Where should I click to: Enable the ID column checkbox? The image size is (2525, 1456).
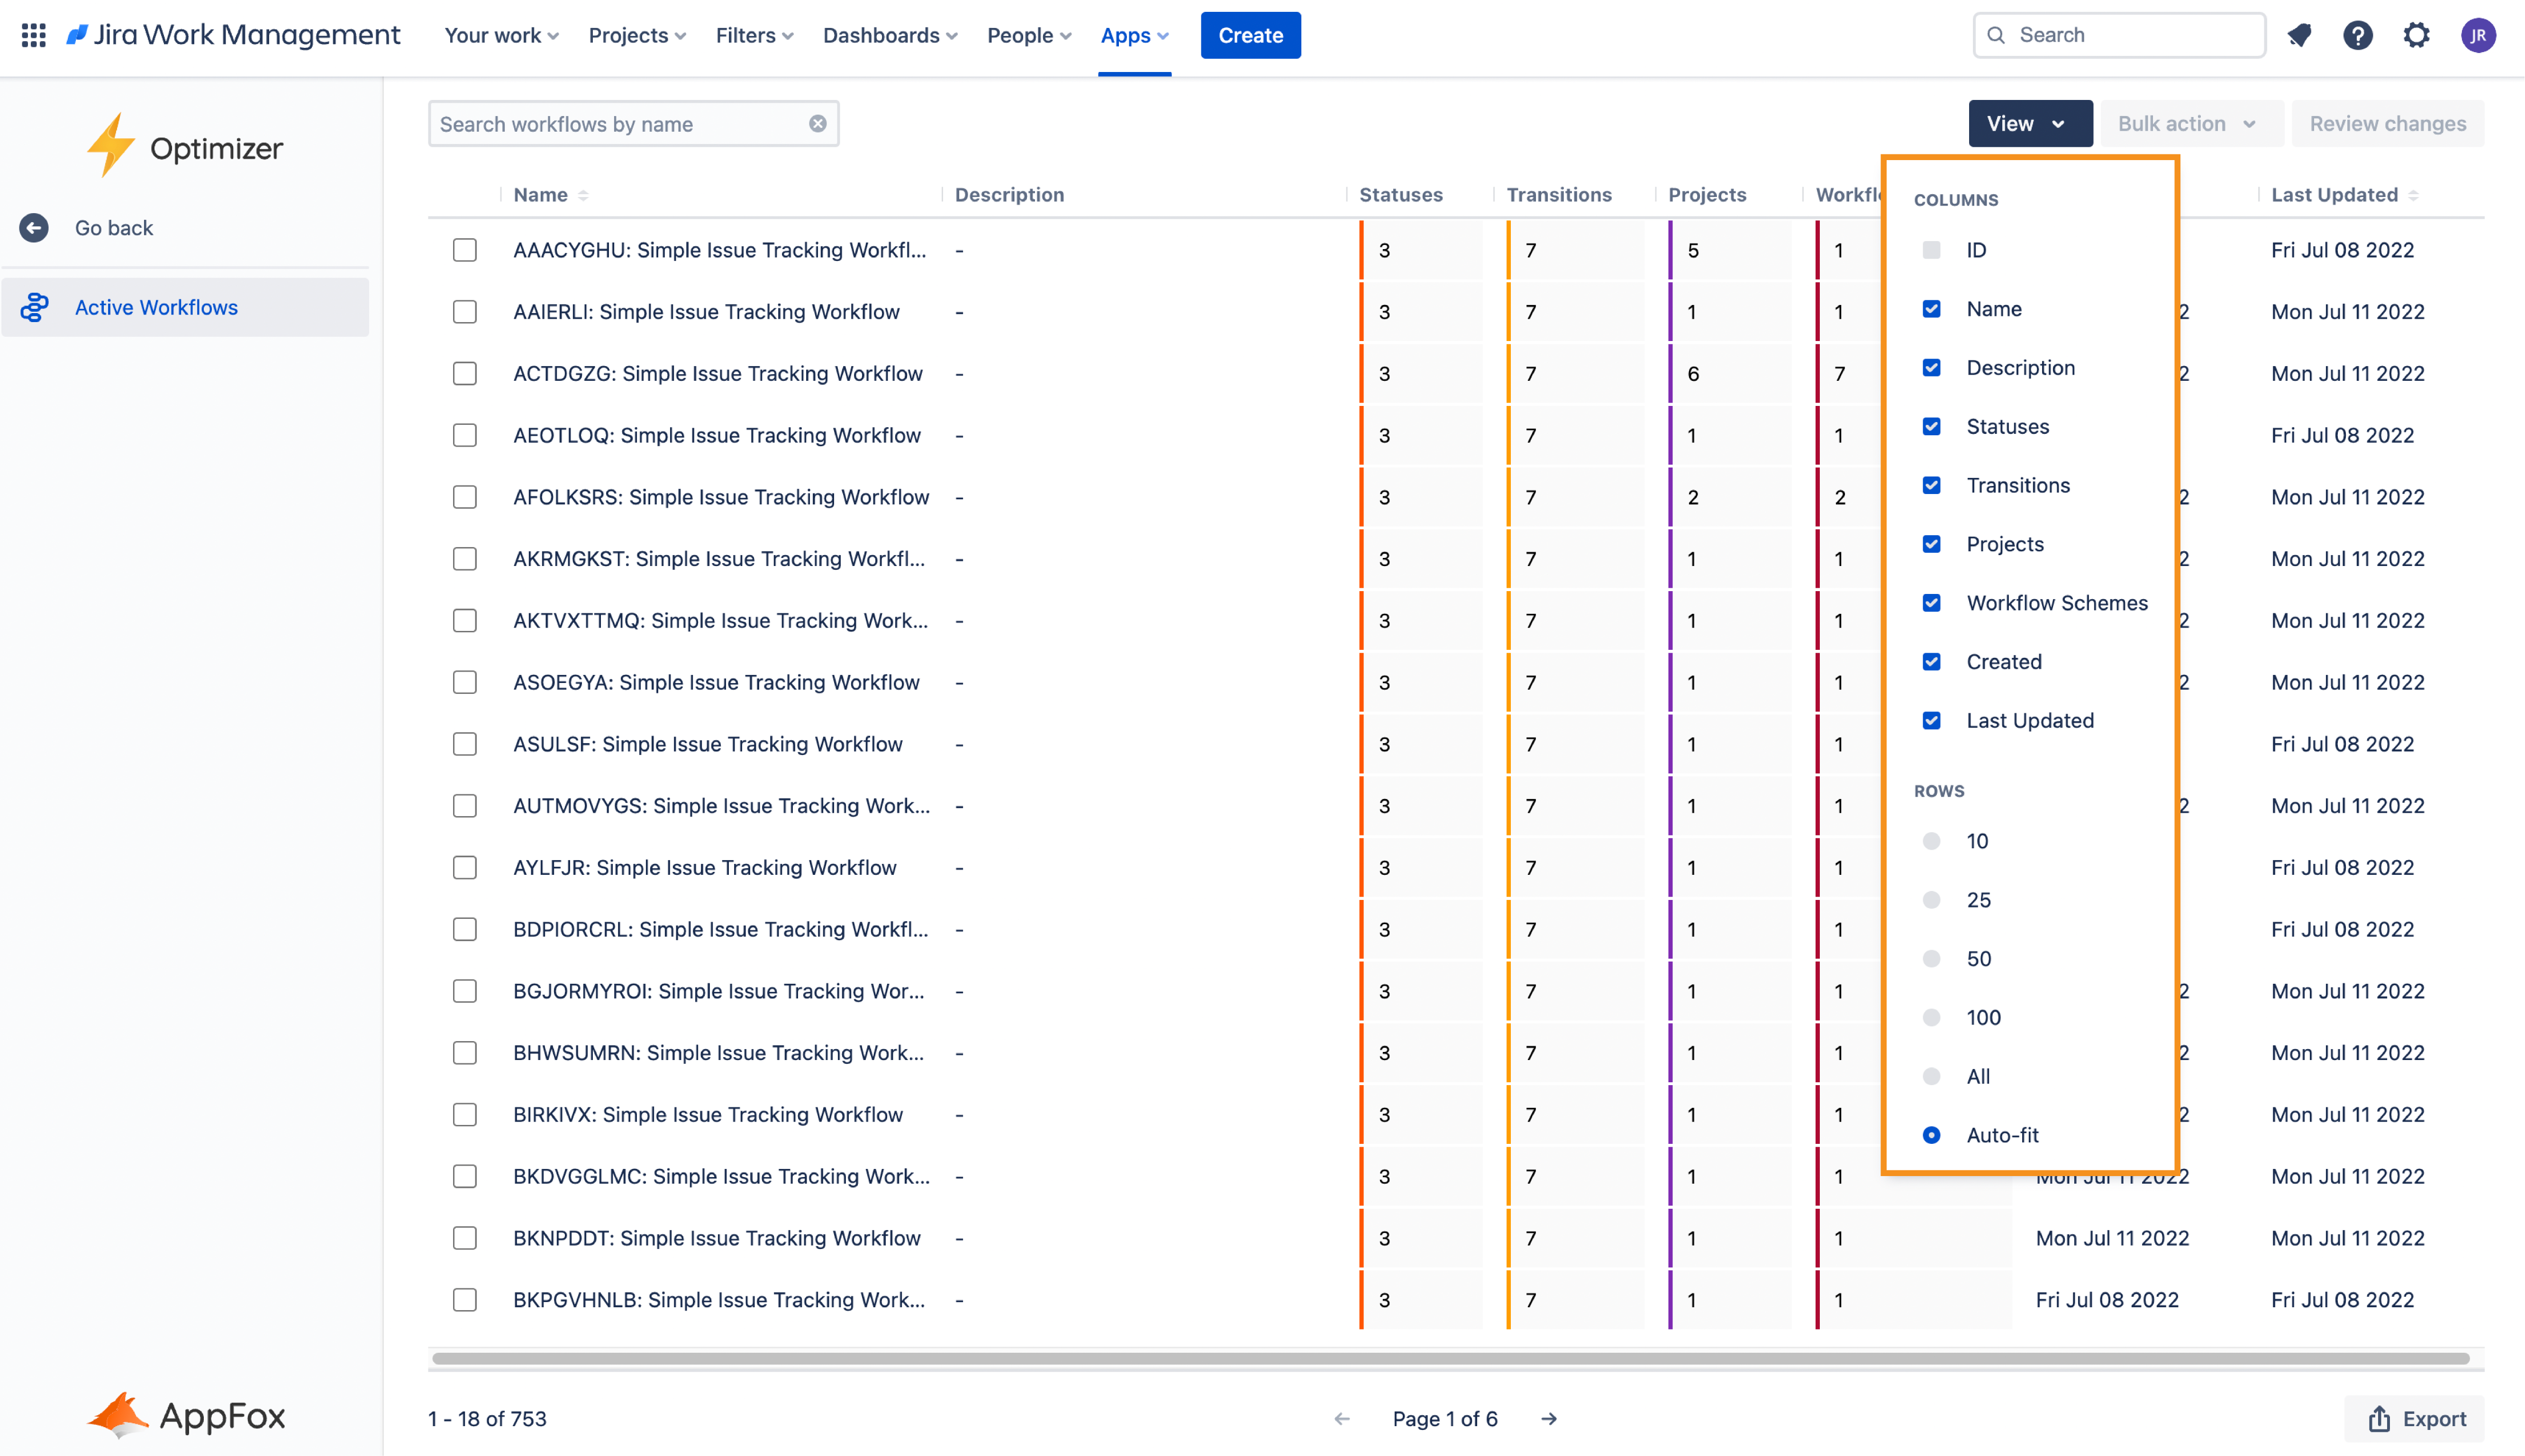click(1931, 250)
